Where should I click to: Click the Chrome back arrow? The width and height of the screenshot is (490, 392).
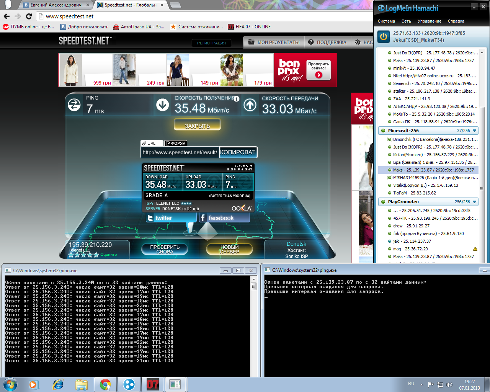click(7, 16)
